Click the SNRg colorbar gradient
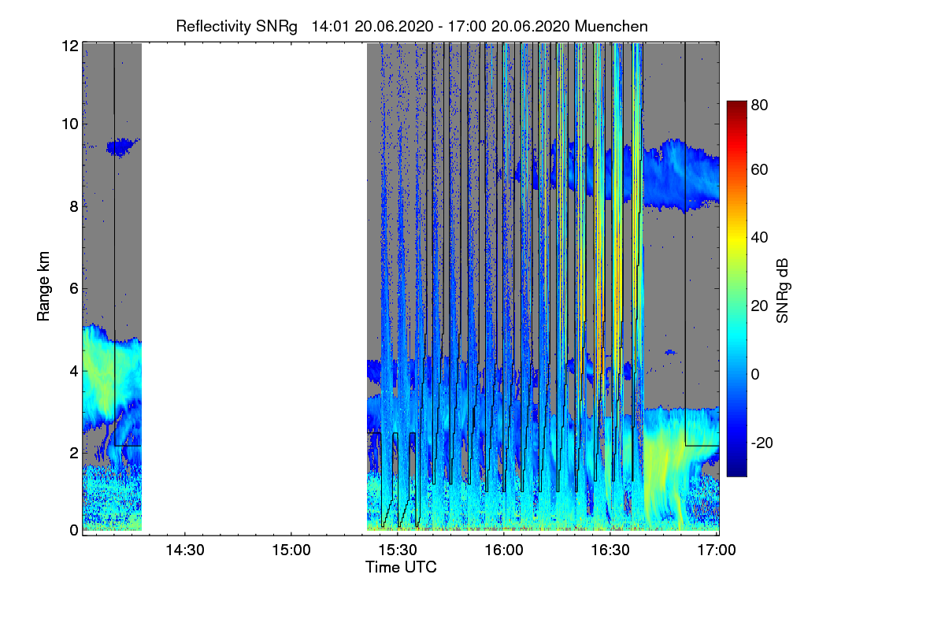 (x=736, y=288)
